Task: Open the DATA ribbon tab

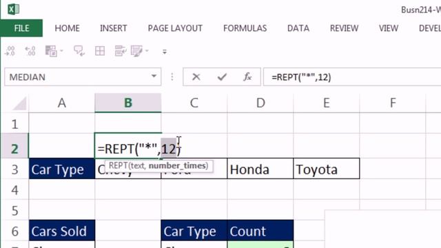Action: (x=298, y=28)
